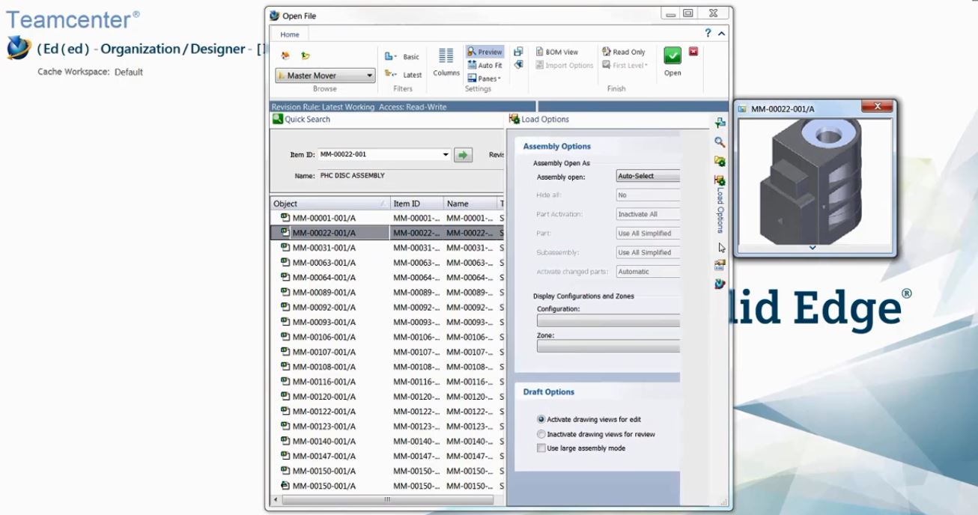Click the Quick Search icon
The width and height of the screenshot is (978, 515).
278,119
